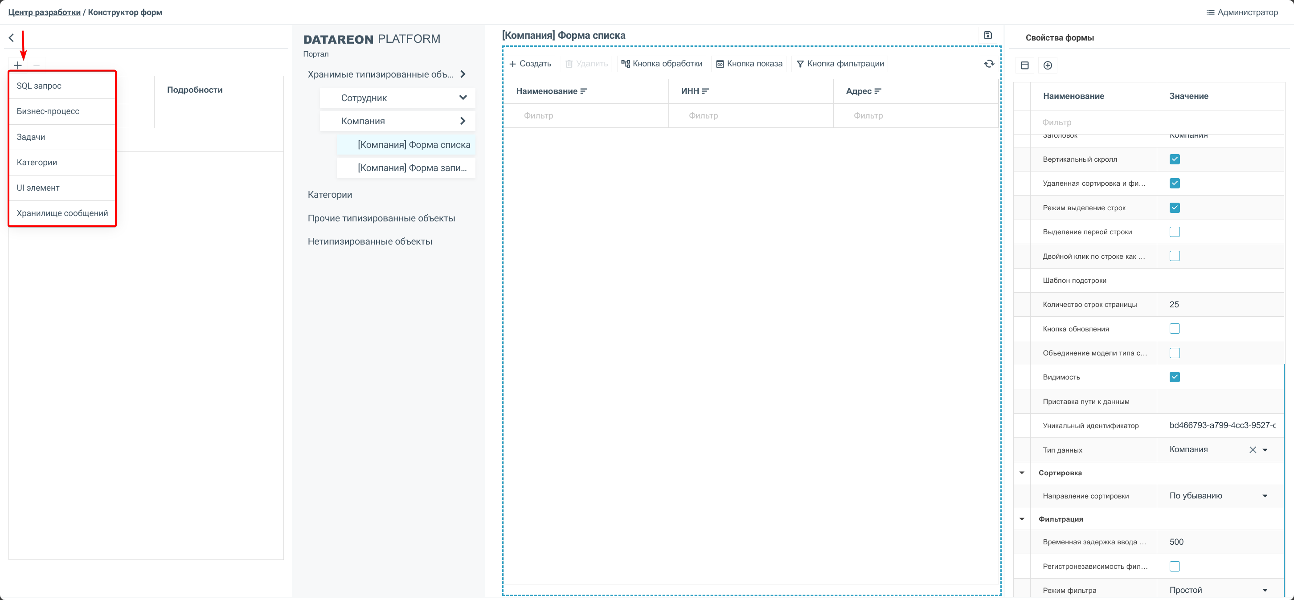
Task: Click the Кнопка фильтрации toolbar button
Action: click(840, 64)
